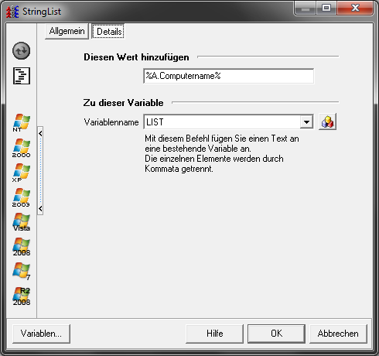Click the %A.Computername% value field
This screenshot has height=356, width=379.
pyautogui.click(x=229, y=76)
